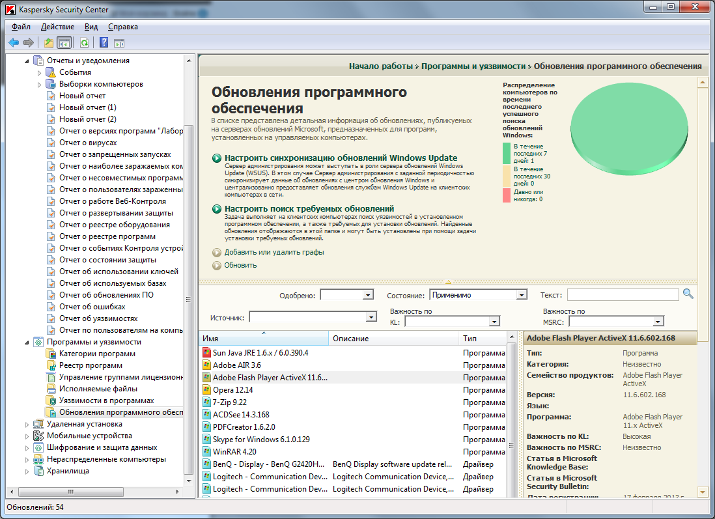Click the magnifying glass search icon
The height and width of the screenshot is (519, 715).
coord(688,294)
